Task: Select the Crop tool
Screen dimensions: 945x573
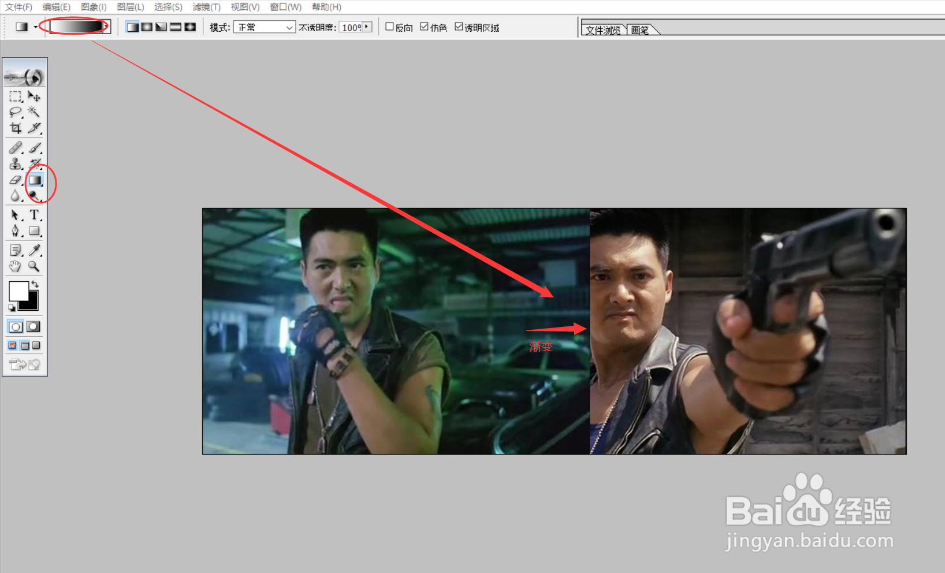Action: 16,128
